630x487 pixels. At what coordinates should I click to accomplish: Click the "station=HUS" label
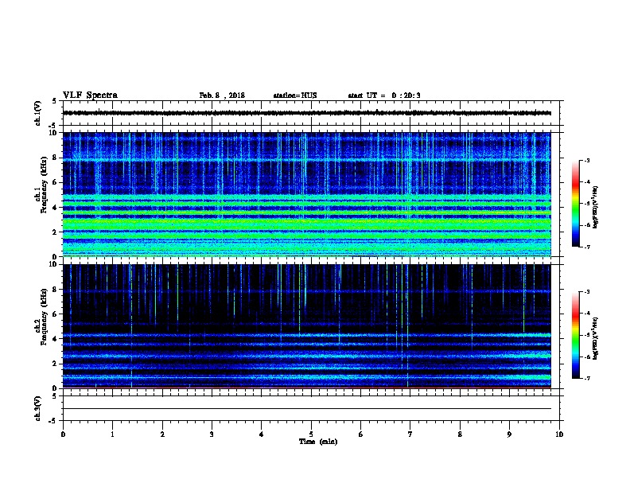[295, 95]
